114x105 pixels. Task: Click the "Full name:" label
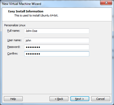point(14,31)
